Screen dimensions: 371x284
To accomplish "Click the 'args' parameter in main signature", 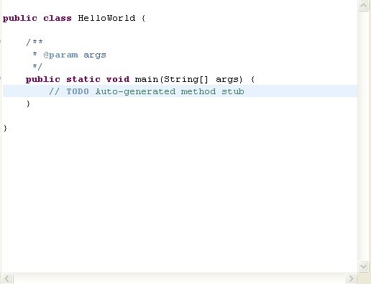I will click(x=227, y=79).
